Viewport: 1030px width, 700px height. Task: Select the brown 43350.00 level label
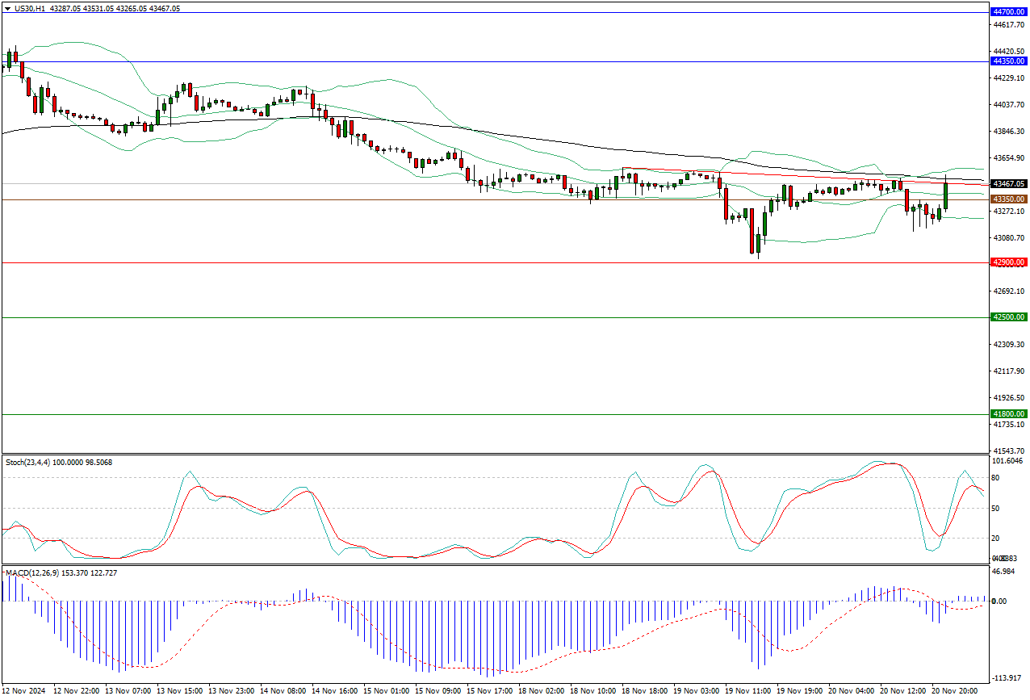(x=1008, y=199)
